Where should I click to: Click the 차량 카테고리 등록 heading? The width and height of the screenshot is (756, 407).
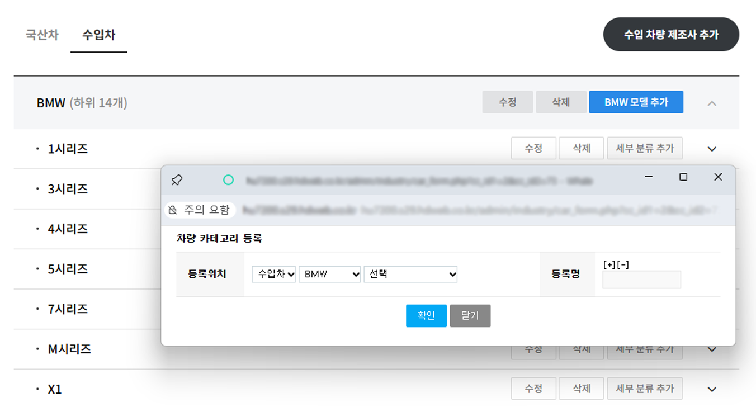219,239
